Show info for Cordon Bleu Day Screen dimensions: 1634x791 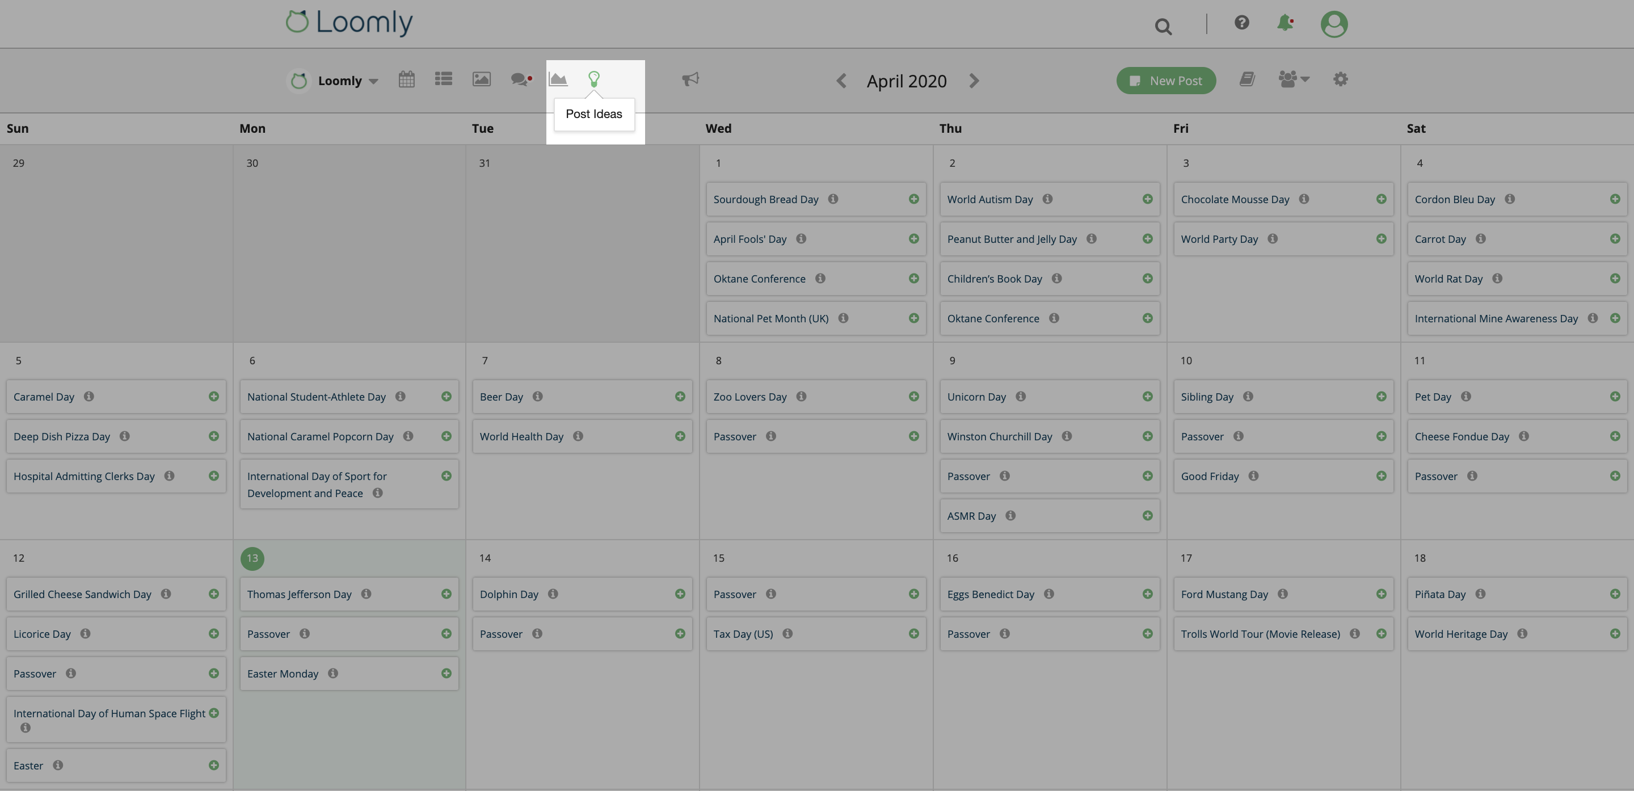point(1510,199)
